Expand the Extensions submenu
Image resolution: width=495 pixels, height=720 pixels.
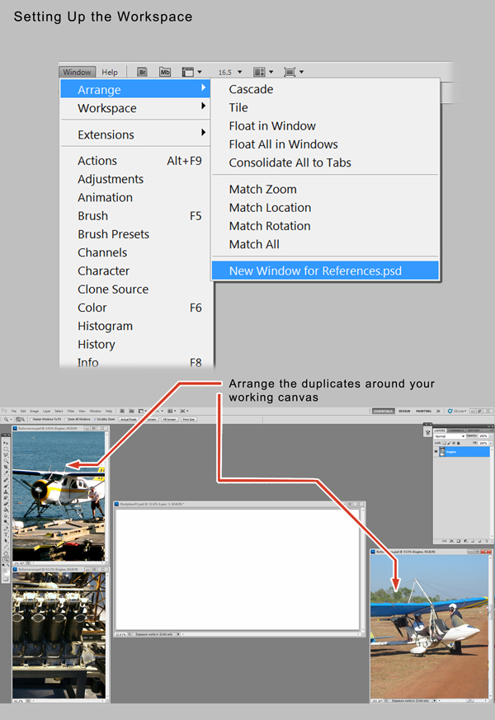(x=203, y=133)
